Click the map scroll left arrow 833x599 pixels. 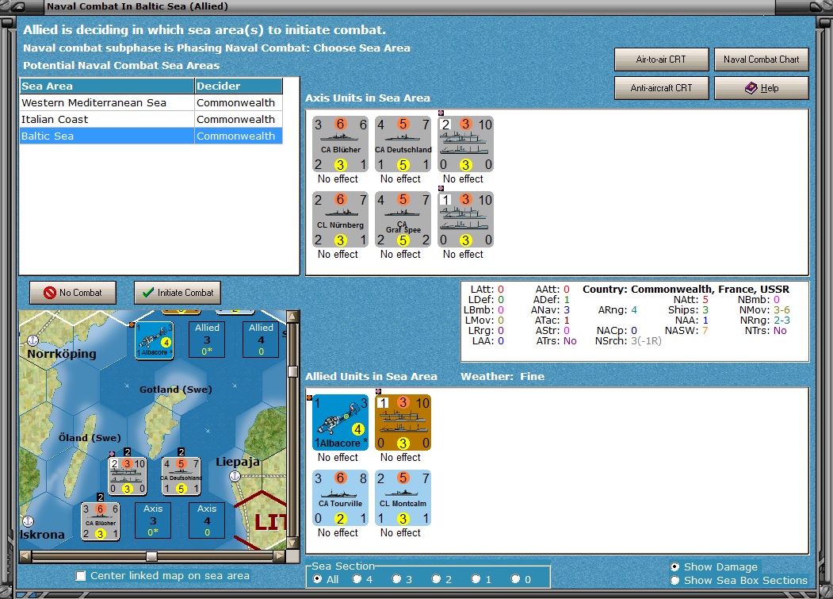(25, 556)
